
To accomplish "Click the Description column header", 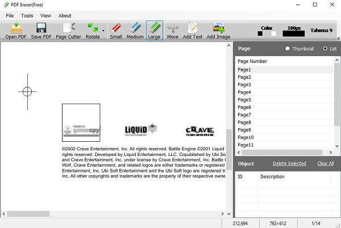I will pos(294,176).
